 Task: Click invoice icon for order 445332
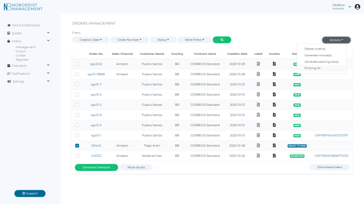pos(274,155)
